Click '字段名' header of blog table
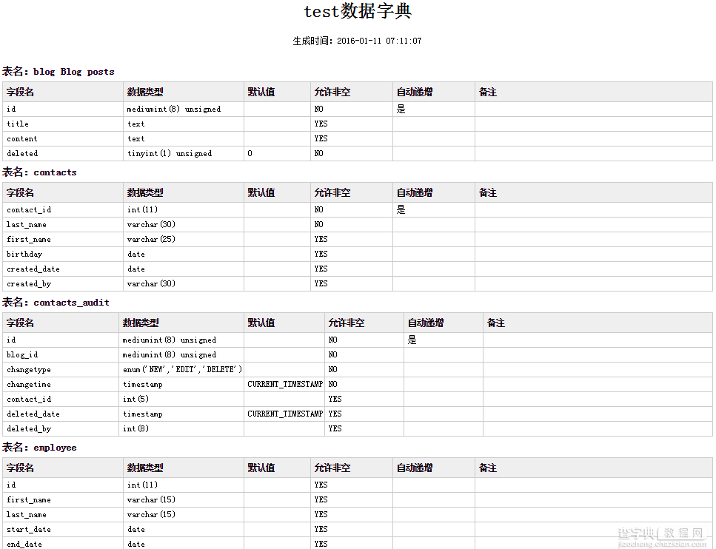This screenshot has width=716, height=549. click(63, 92)
